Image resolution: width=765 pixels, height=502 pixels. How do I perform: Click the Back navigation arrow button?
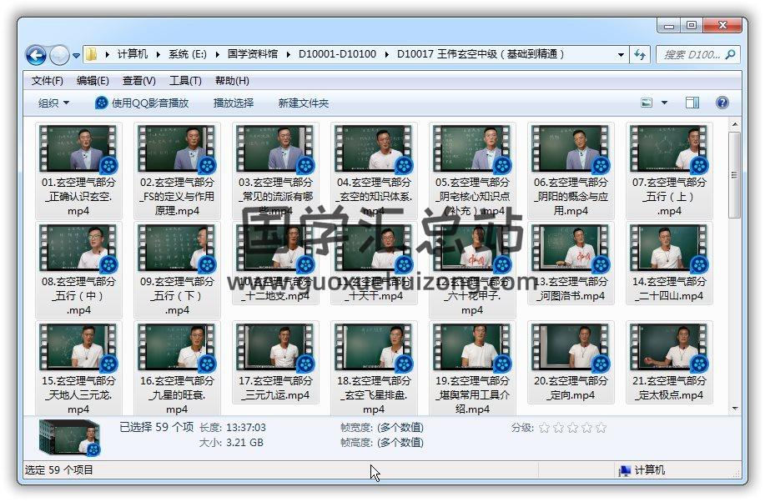click(x=36, y=55)
